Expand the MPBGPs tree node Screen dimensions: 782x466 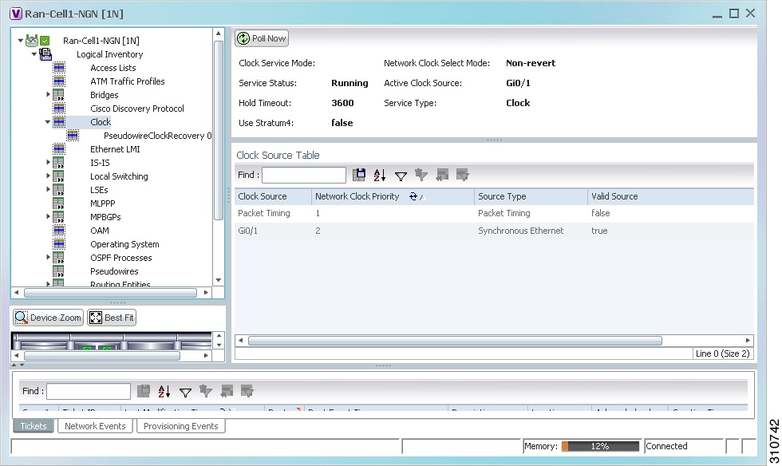48,216
